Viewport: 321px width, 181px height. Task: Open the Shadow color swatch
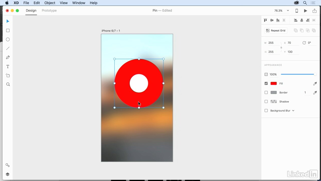tap(274, 102)
